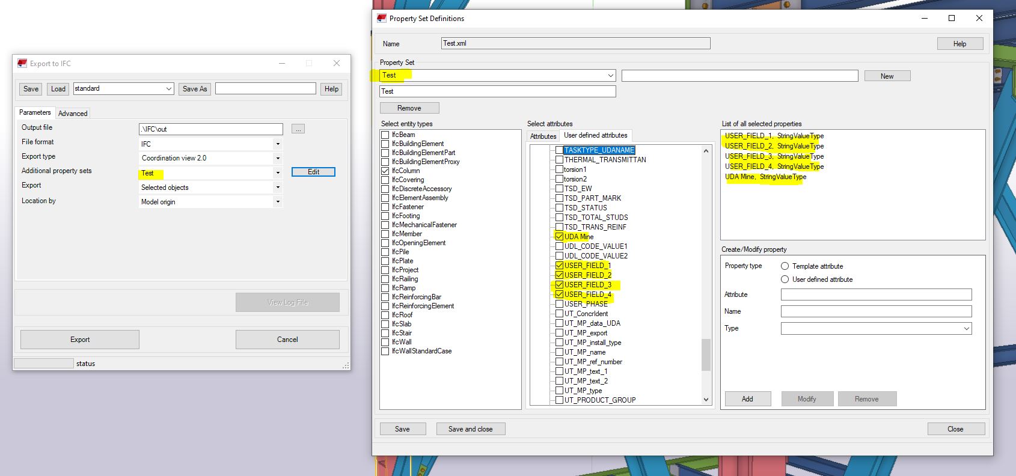The height and width of the screenshot is (476, 1016).
Task: Click Help in Property Set Definitions
Action: 960,44
